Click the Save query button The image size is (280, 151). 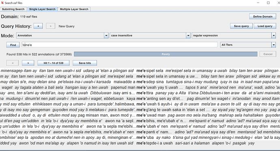241,26
